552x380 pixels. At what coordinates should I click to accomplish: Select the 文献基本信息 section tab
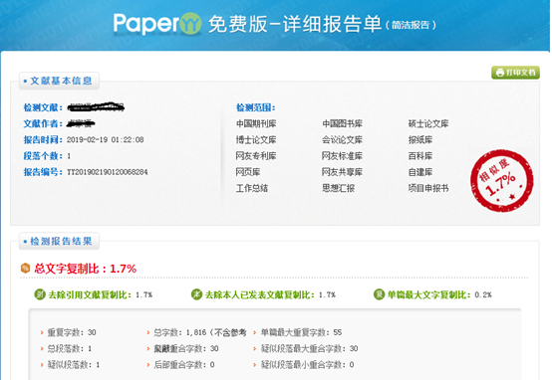point(59,81)
